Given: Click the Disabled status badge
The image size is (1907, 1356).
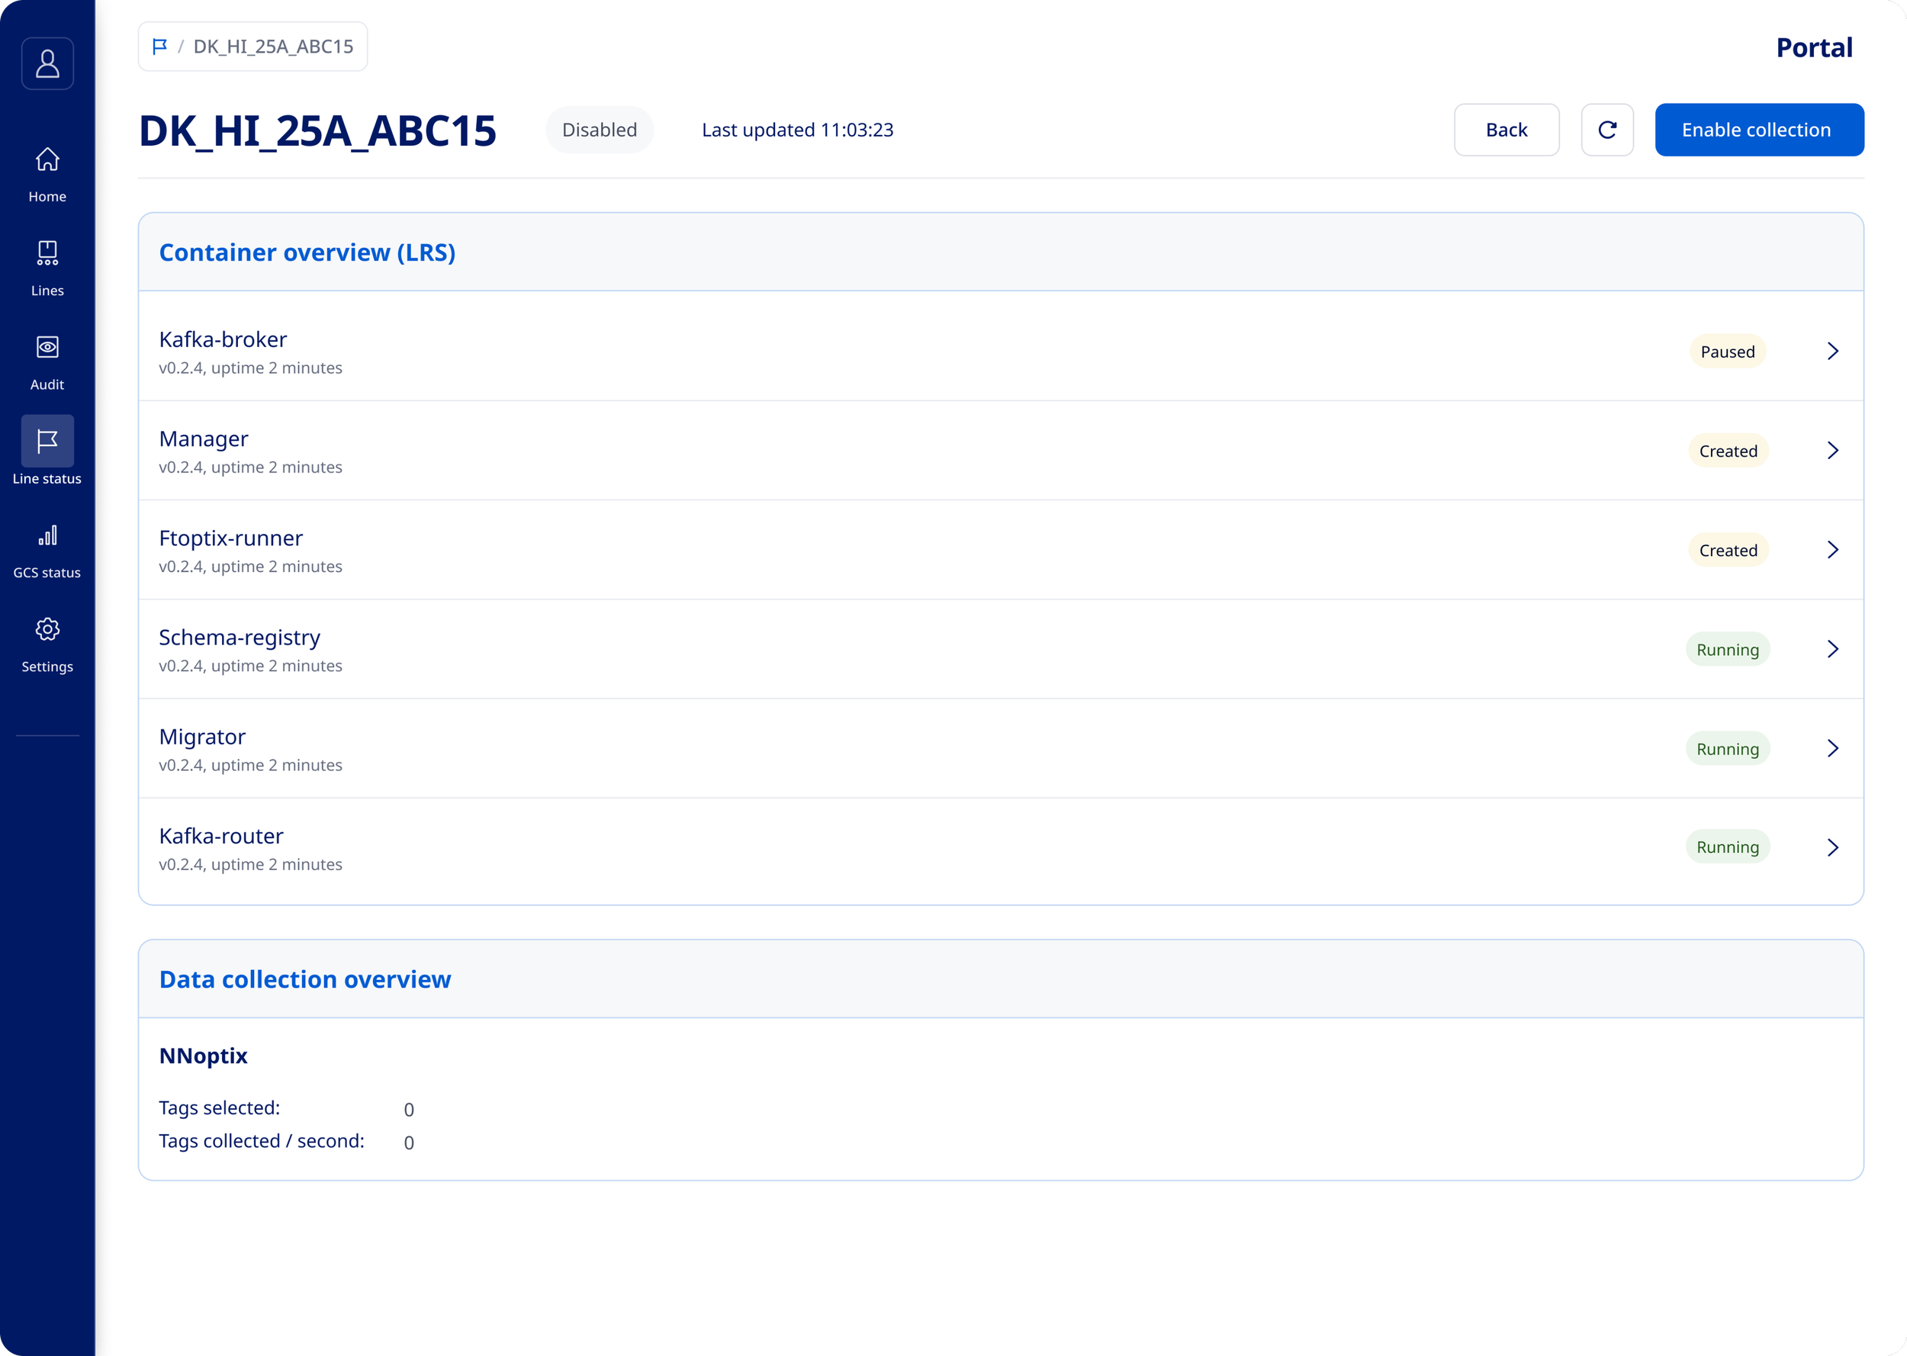Looking at the screenshot, I should pyautogui.click(x=600, y=130).
